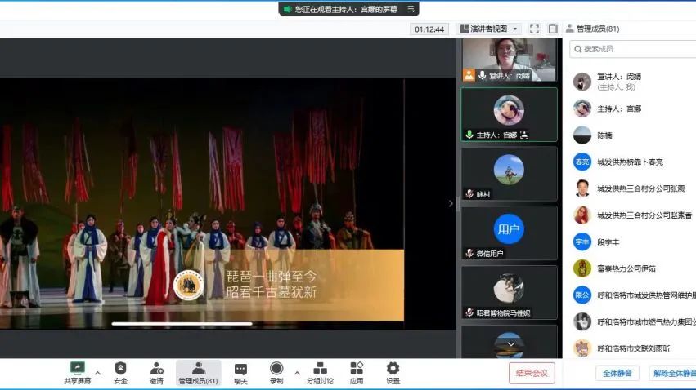Open share screen options arrow
The width and height of the screenshot is (696, 390).
(97, 373)
